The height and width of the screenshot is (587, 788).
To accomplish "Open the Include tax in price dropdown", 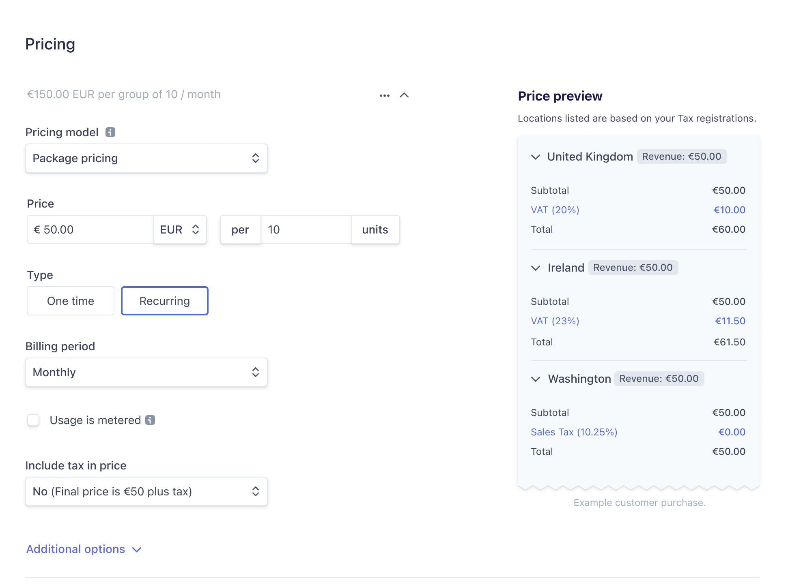I will (146, 491).
